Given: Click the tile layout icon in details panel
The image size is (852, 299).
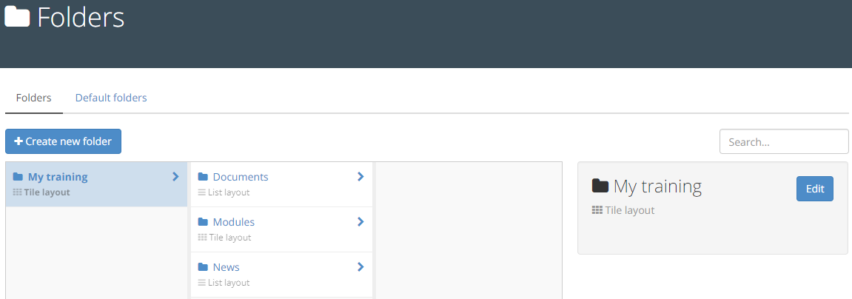Looking at the screenshot, I should [597, 210].
